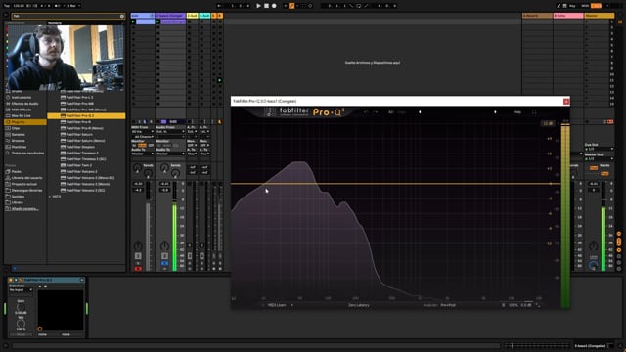Open 12 dB display range selector
Image resolution: width=626 pixels, height=352 pixels.
(x=548, y=124)
